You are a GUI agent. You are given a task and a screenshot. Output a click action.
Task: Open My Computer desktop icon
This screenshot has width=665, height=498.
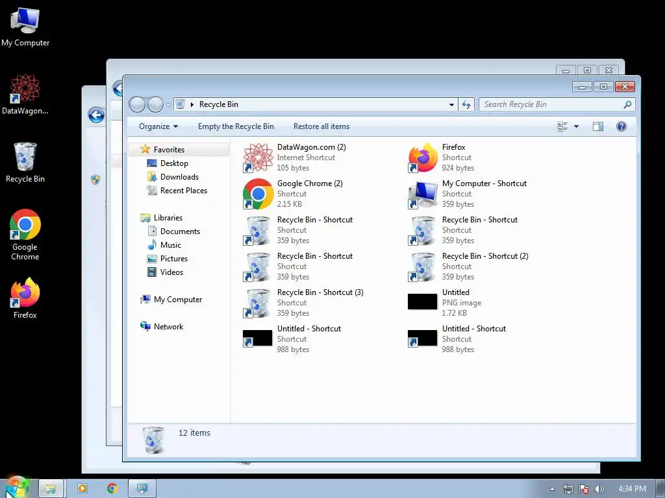[25, 27]
